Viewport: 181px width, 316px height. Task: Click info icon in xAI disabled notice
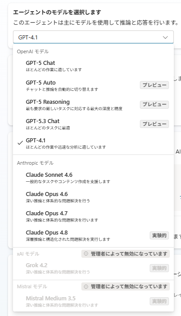[86, 254]
